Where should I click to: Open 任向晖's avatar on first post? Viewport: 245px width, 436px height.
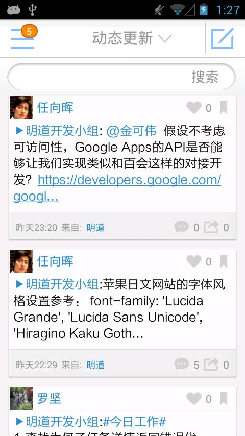coord(21,108)
